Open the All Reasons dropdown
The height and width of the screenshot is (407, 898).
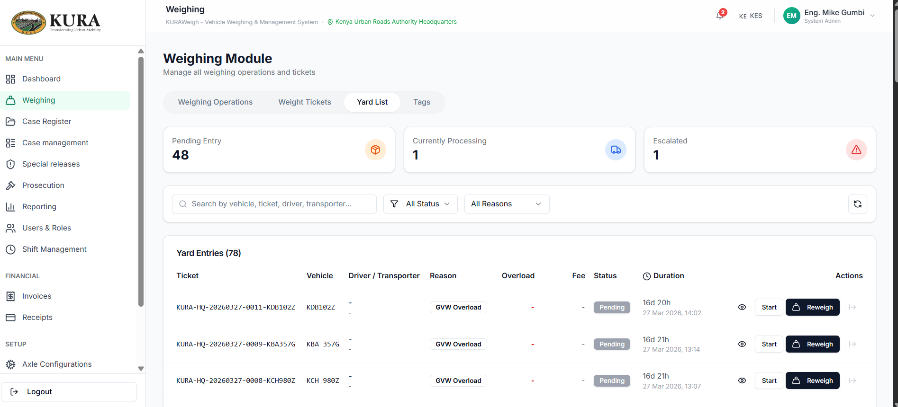click(507, 204)
